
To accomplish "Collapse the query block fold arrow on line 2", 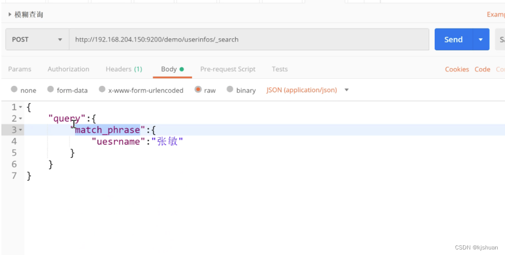I will (20, 119).
